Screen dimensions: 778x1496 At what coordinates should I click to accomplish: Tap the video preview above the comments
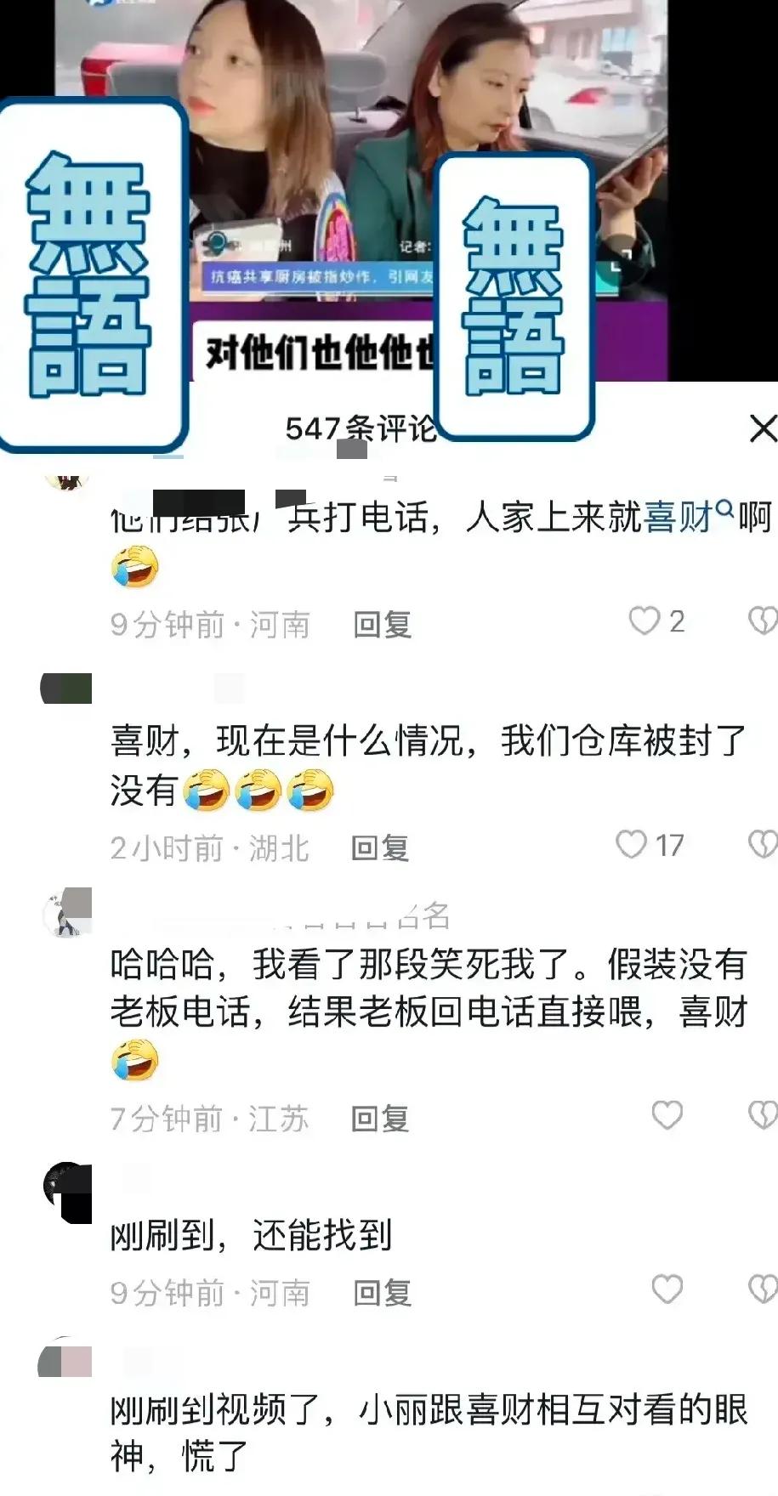[389, 191]
